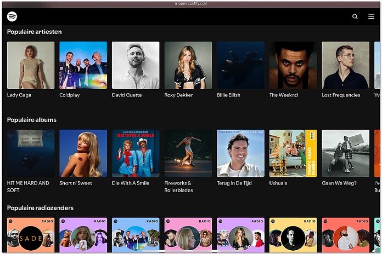This screenshot has width=382, height=254.
Task: Click the Lady Gaga name label
Action: (x=19, y=95)
